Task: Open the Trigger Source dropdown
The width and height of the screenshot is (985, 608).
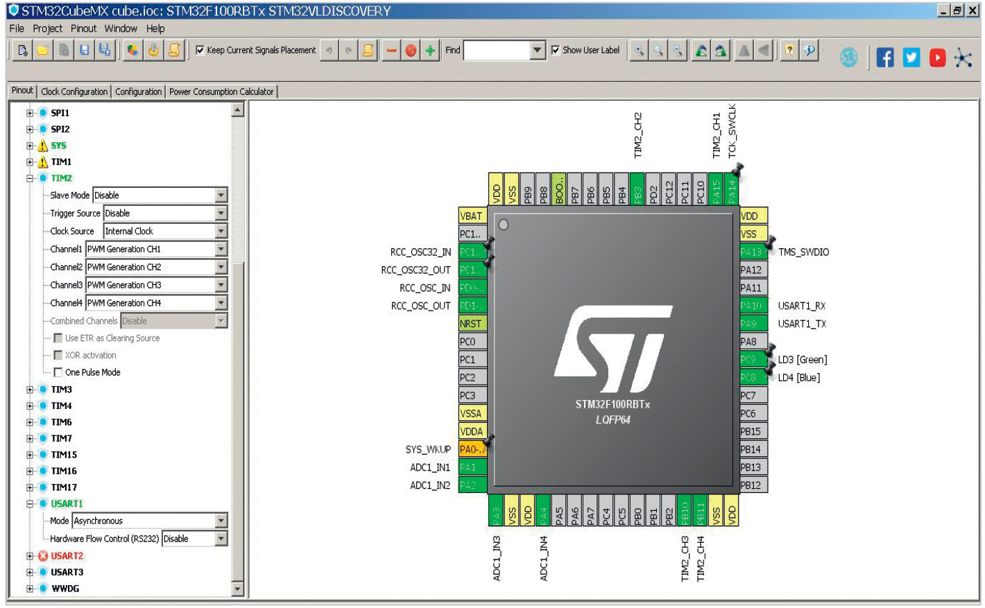Action: 166,214
